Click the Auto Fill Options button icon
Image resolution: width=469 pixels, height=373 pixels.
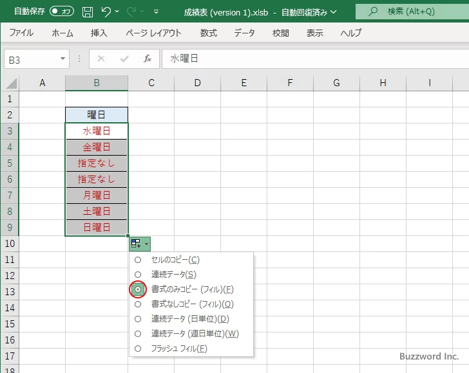(x=136, y=244)
